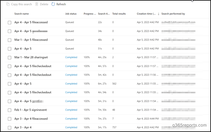The width and height of the screenshot is (211, 132).
Task: Check the Feb 1 - Apr 5 signinevent row
Action: pos(9,110)
